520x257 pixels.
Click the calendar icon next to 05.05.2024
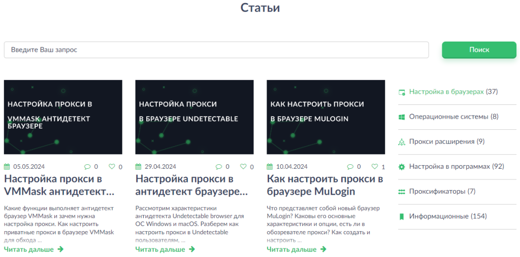coord(7,167)
